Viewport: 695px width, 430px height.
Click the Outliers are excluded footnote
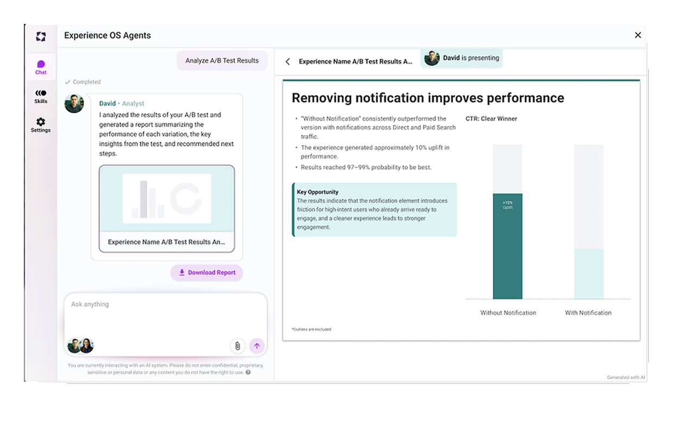tap(311, 330)
